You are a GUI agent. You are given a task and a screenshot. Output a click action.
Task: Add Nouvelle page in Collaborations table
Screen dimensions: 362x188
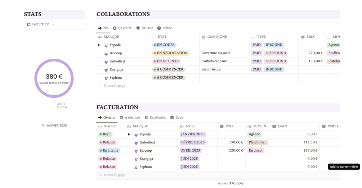tap(112, 86)
